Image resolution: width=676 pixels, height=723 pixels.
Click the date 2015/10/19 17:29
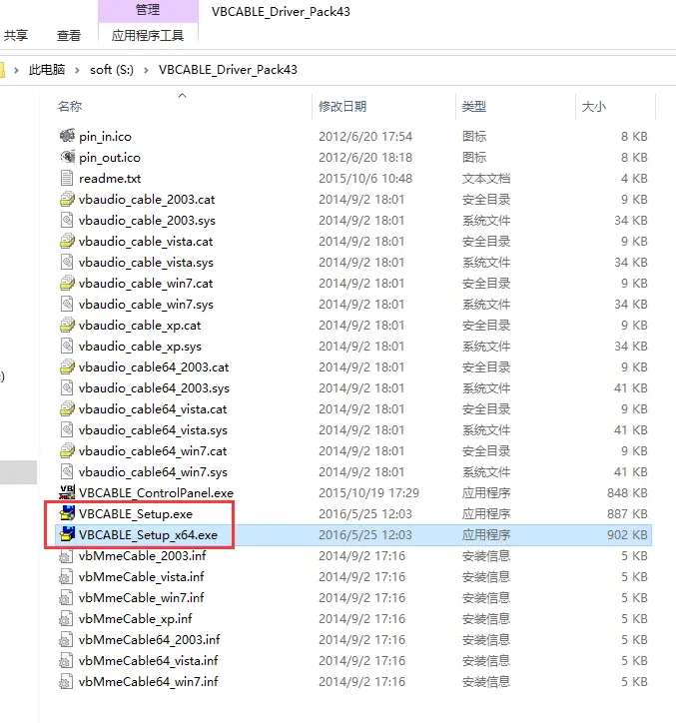(368, 493)
